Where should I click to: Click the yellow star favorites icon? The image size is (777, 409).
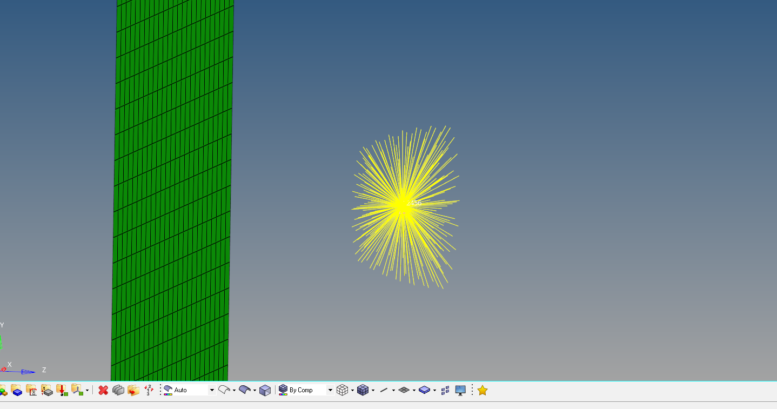click(x=483, y=390)
